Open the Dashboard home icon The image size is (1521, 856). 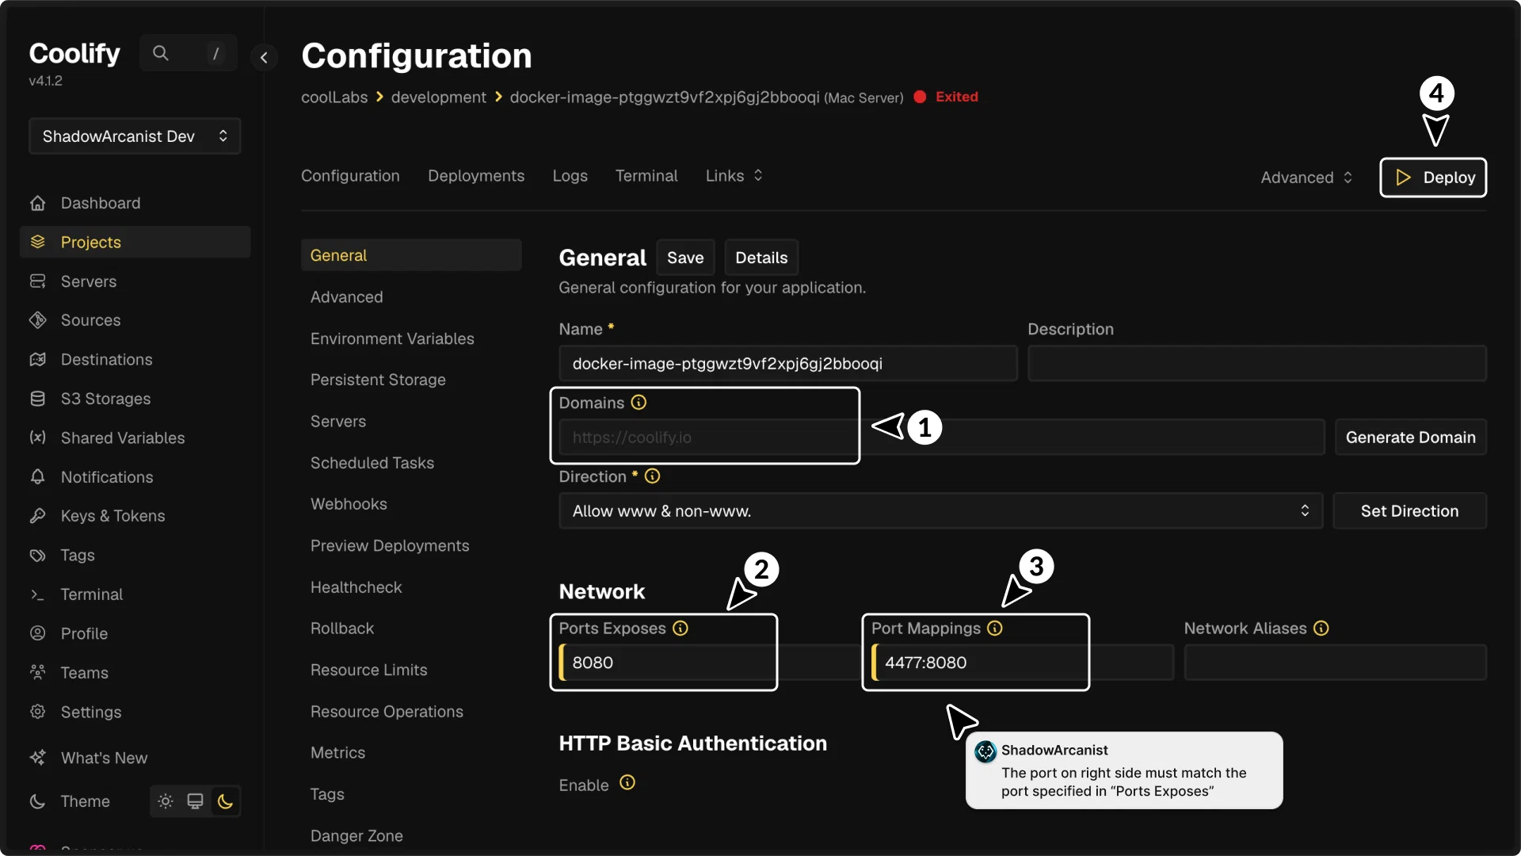(x=37, y=203)
